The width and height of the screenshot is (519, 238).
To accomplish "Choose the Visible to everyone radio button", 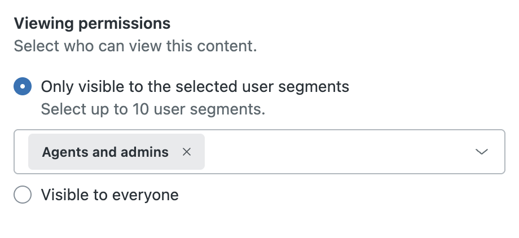I will tap(23, 195).
